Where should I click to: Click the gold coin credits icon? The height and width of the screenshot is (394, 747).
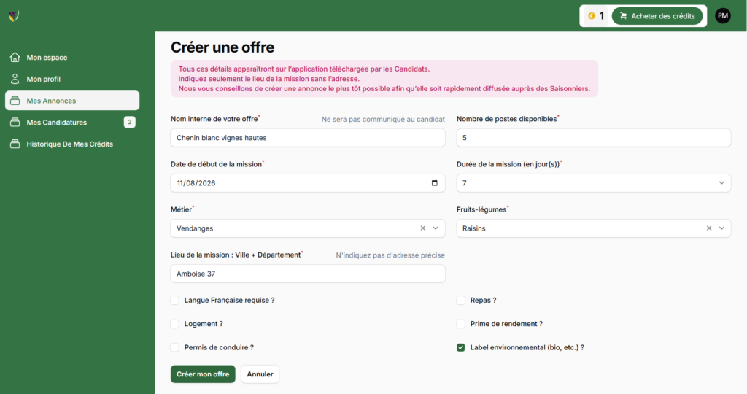pyautogui.click(x=592, y=15)
